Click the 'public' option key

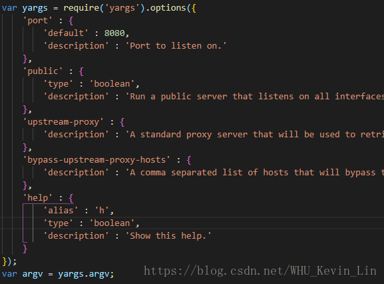coord(43,71)
